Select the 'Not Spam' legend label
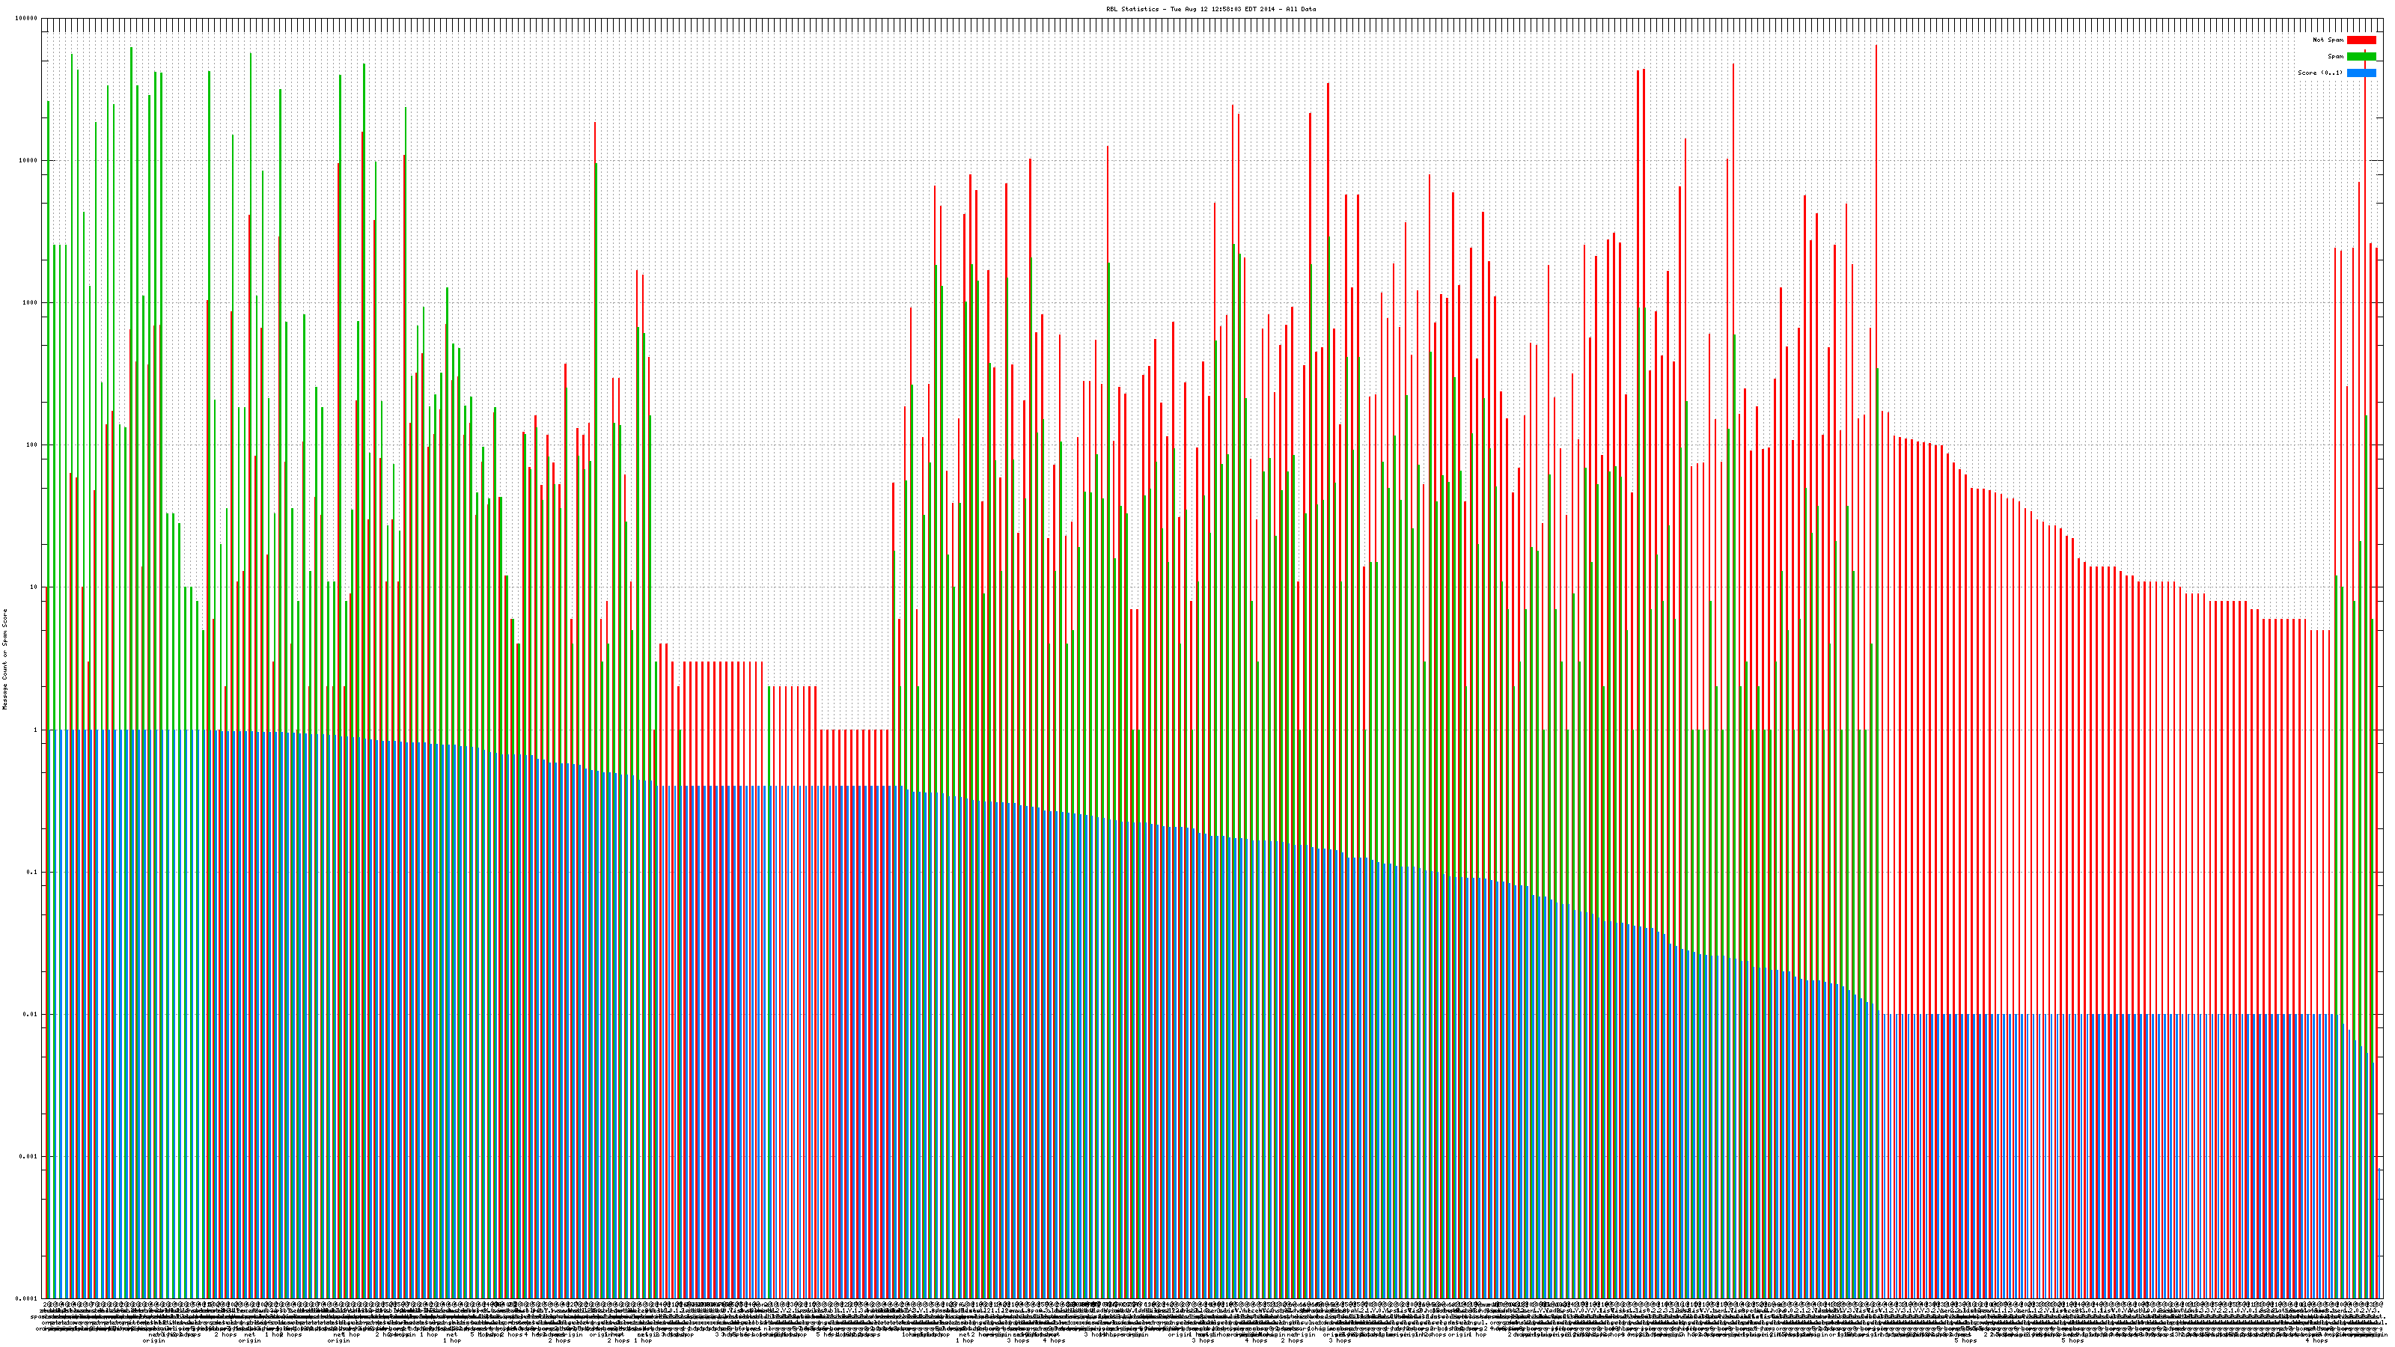The height and width of the screenshot is (1347, 2395). [x=2328, y=40]
